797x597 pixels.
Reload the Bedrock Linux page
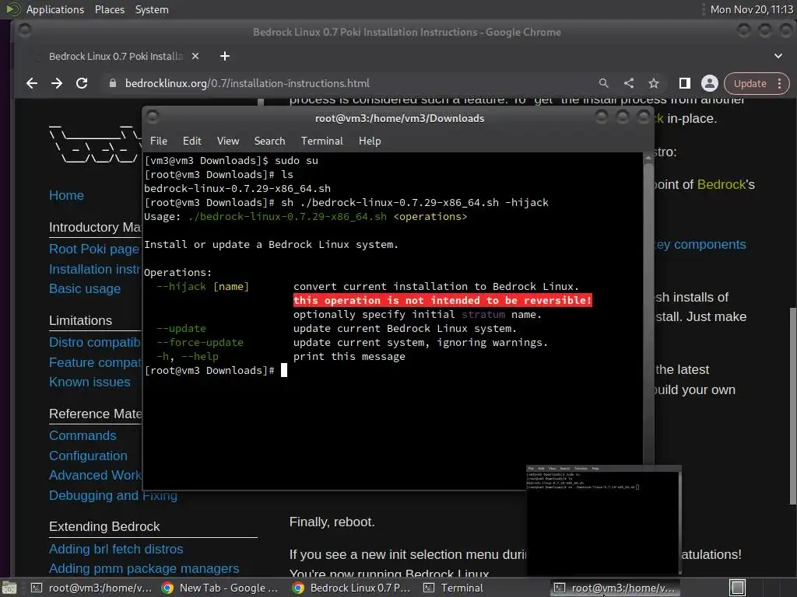(81, 83)
